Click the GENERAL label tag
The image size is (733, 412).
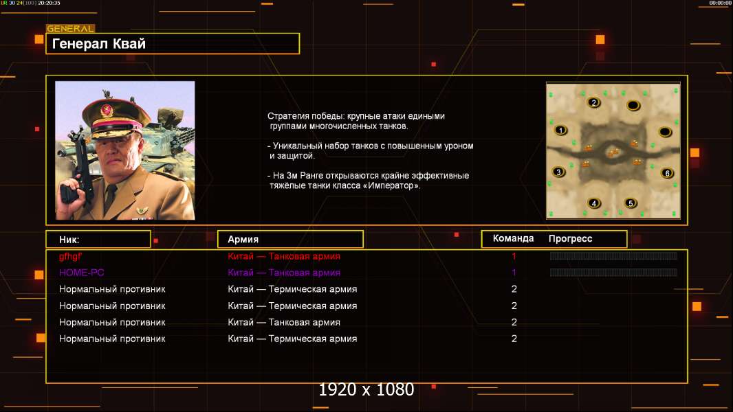pyautogui.click(x=70, y=28)
